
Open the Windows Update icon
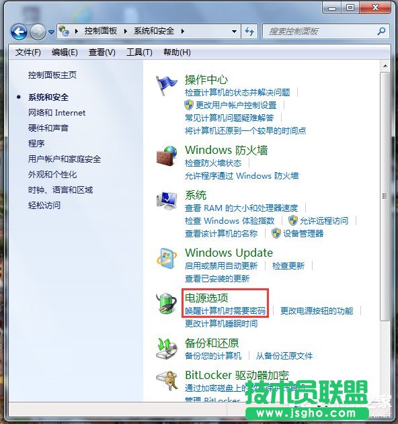[x=167, y=258]
